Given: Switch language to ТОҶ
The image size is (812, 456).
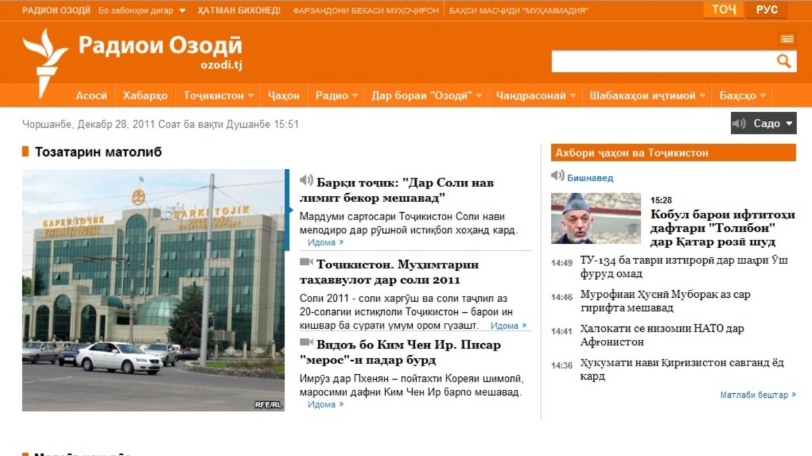Looking at the screenshot, I should click(x=723, y=10).
